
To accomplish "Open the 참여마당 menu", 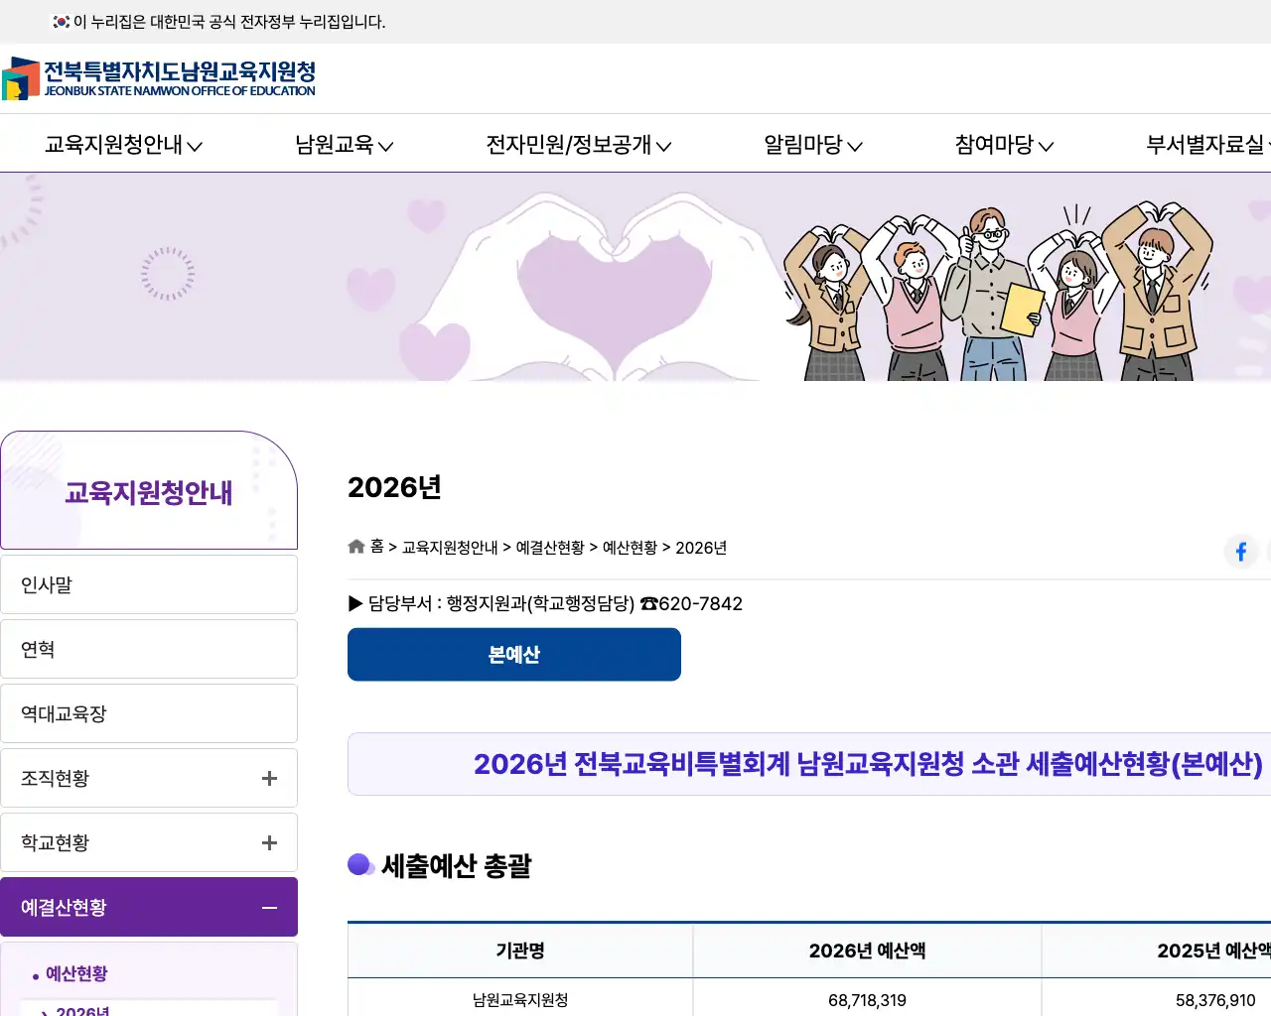I will point(1003,145).
